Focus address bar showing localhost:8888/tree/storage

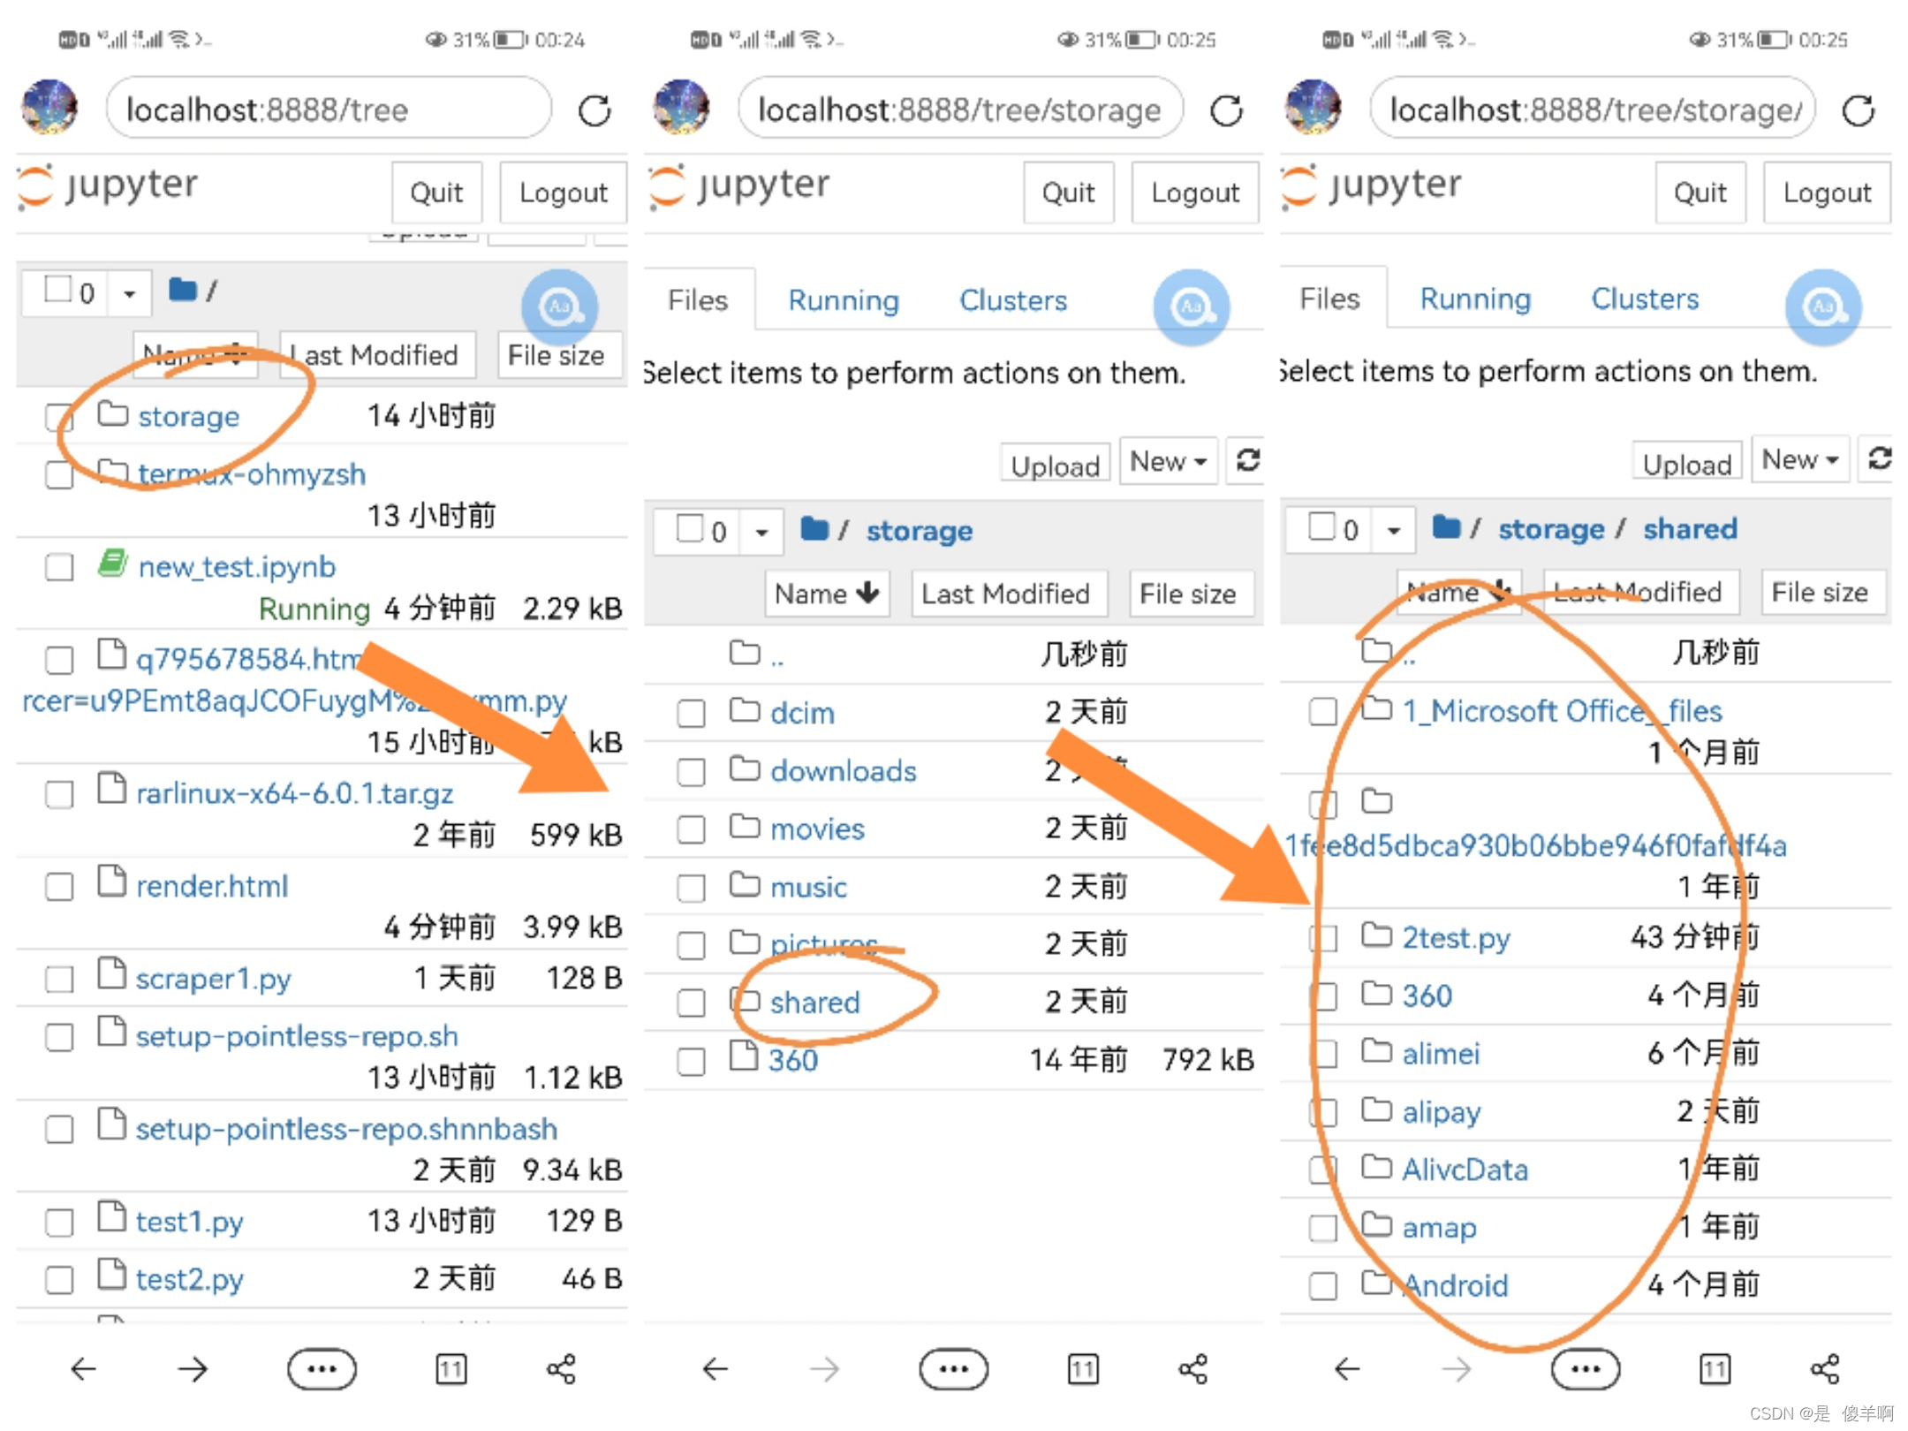coord(959,110)
